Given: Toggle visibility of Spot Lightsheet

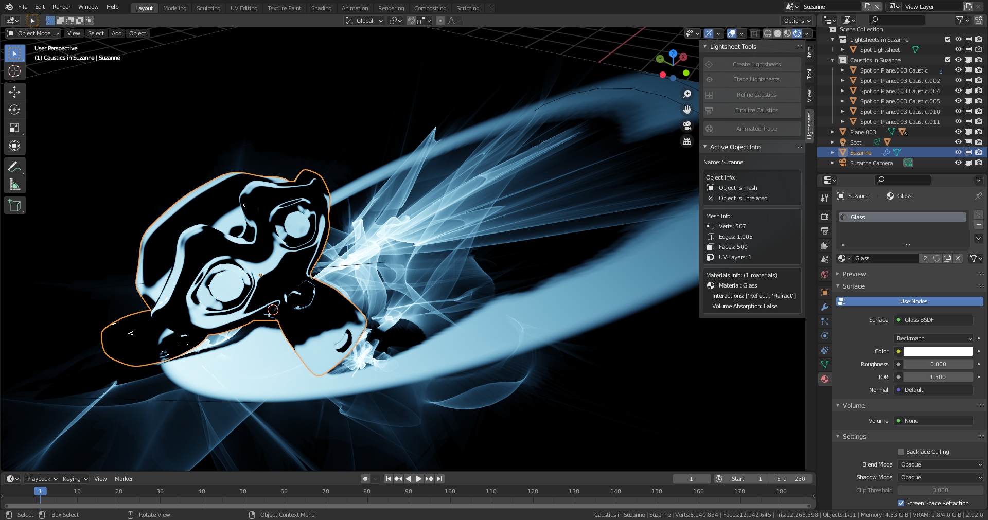Looking at the screenshot, I should pos(958,50).
